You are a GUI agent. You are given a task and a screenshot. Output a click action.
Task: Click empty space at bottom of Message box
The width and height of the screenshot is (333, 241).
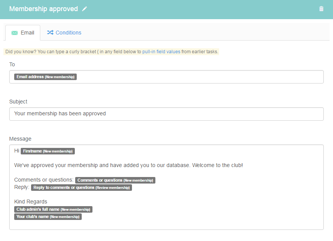coord(166,225)
